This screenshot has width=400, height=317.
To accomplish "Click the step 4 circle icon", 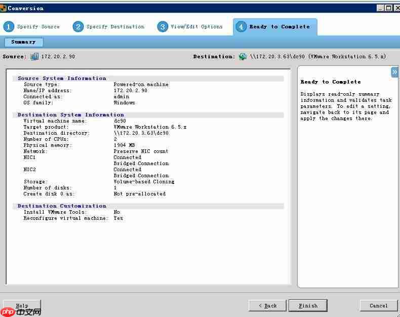I will click(x=241, y=26).
